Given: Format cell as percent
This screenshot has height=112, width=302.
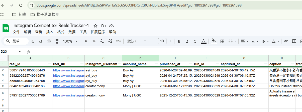Looking at the screenshot, I should coord(94,41).
